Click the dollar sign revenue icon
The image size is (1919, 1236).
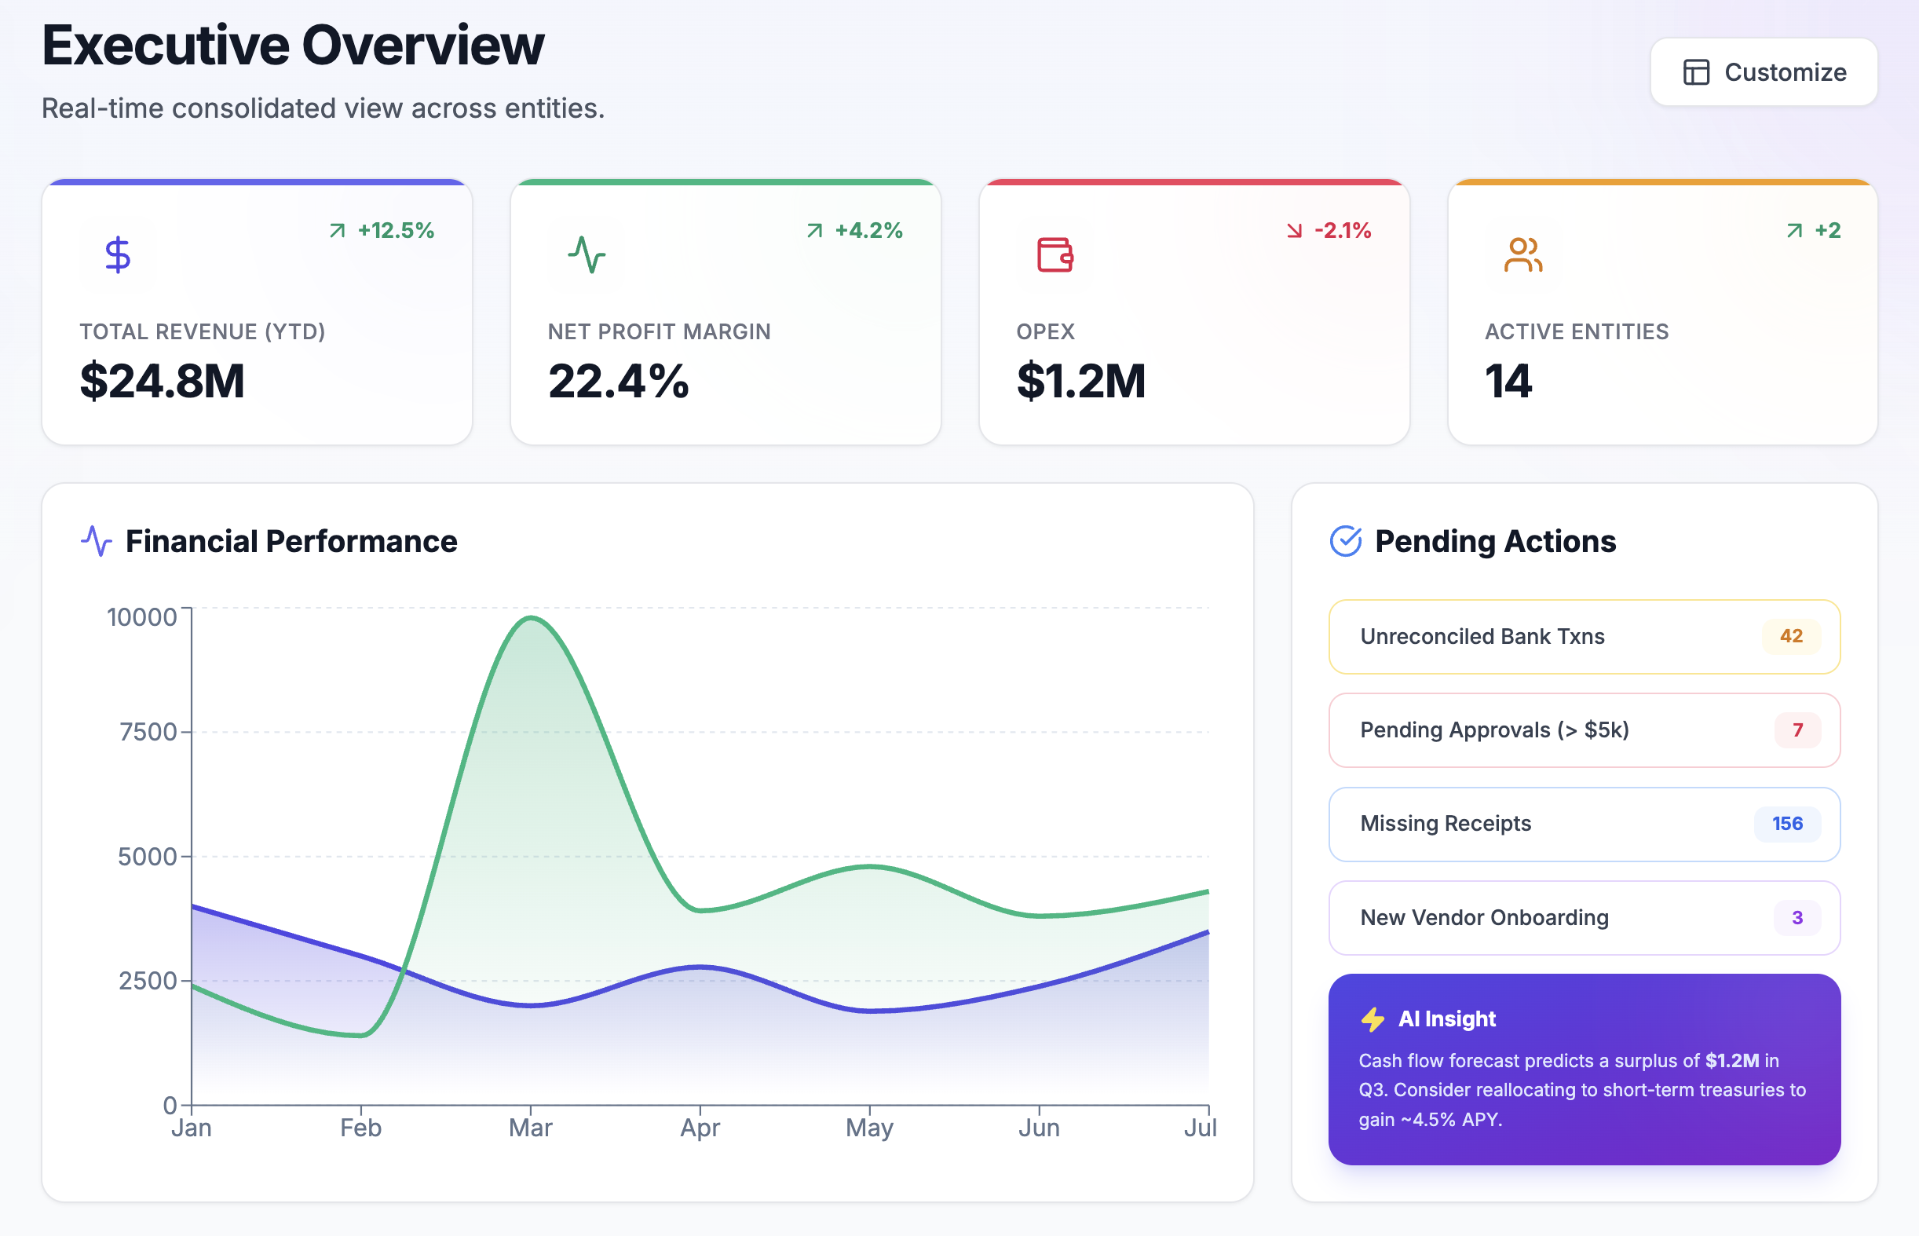(118, 254)
